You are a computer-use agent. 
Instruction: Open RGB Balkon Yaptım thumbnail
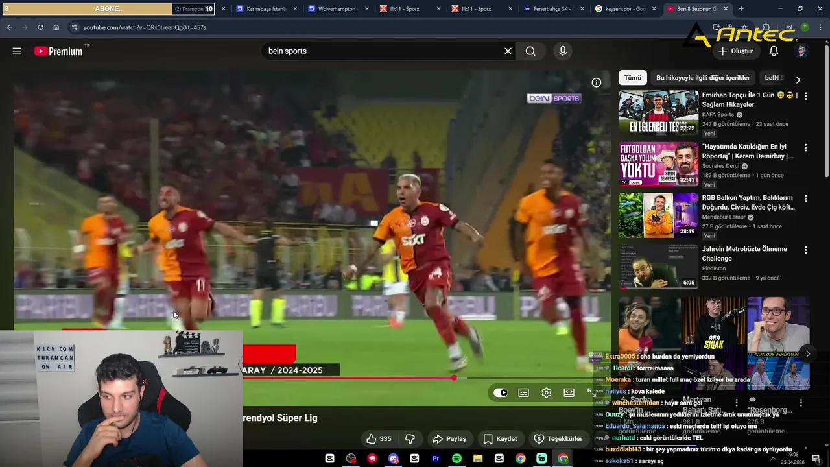point(658,215)
